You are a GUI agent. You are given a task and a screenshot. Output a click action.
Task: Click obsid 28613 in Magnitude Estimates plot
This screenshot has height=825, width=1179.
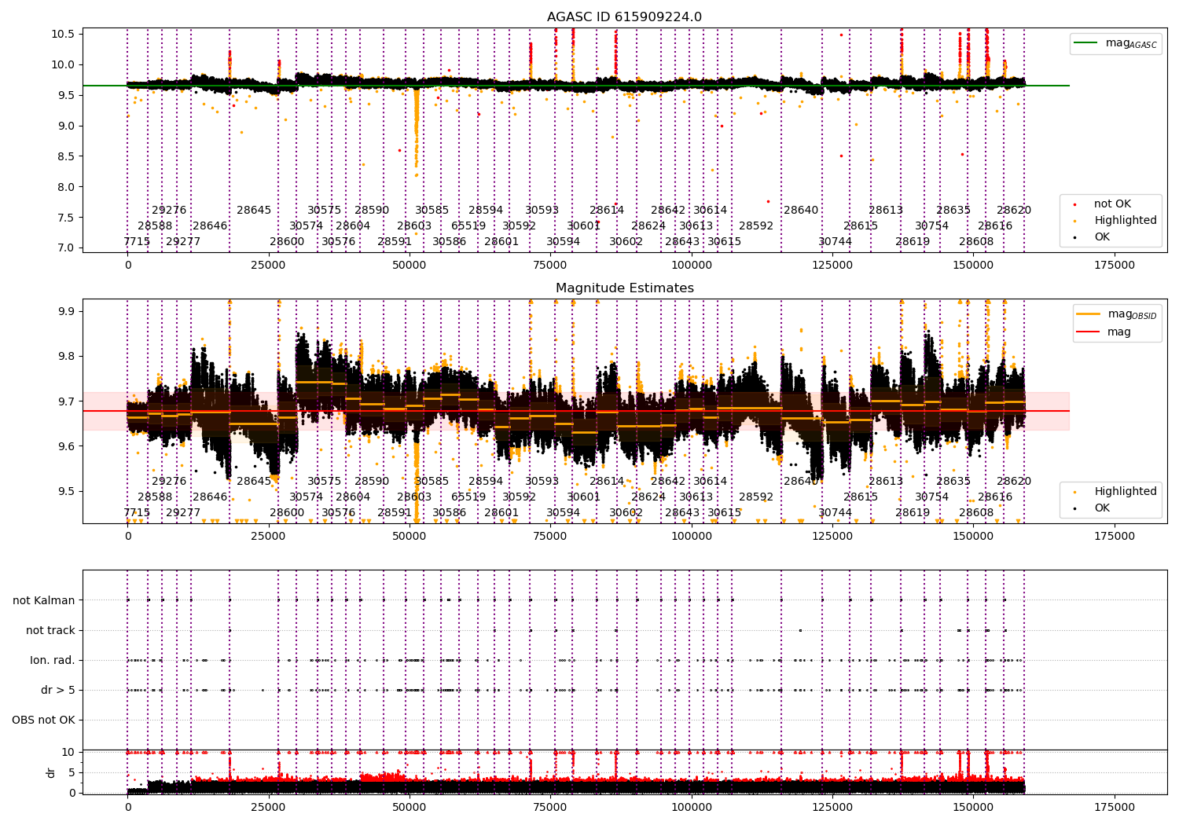886,482
